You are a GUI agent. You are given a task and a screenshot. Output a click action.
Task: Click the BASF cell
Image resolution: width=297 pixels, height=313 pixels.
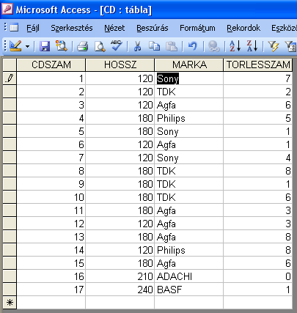pyautogui.click(x=189, y=290)
